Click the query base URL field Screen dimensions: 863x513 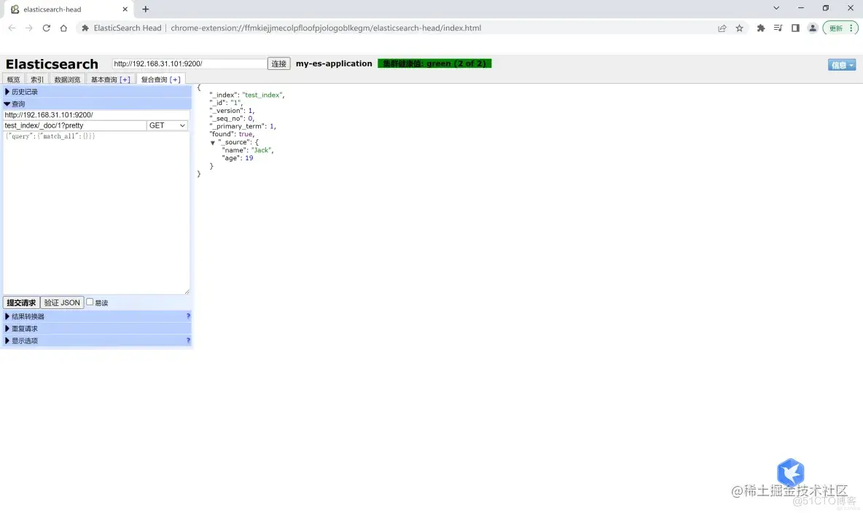pyautogui.click(x=96, y=115)
